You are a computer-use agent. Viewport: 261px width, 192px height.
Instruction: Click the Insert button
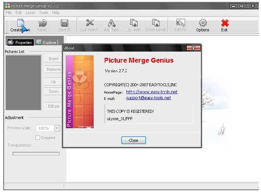(x=53, y=59)
